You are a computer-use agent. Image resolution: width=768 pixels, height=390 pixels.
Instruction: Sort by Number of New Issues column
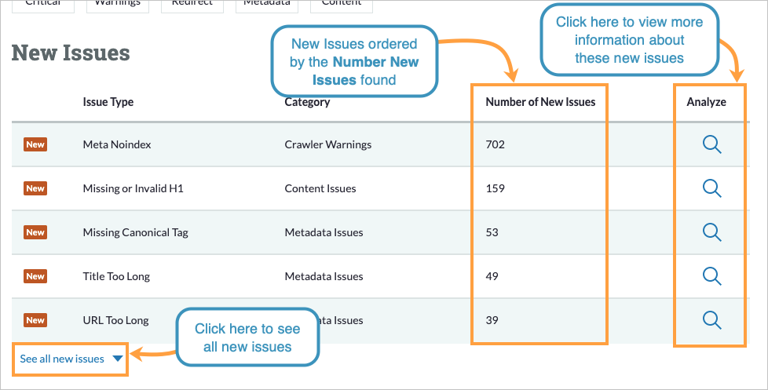(x=539, y=102)
